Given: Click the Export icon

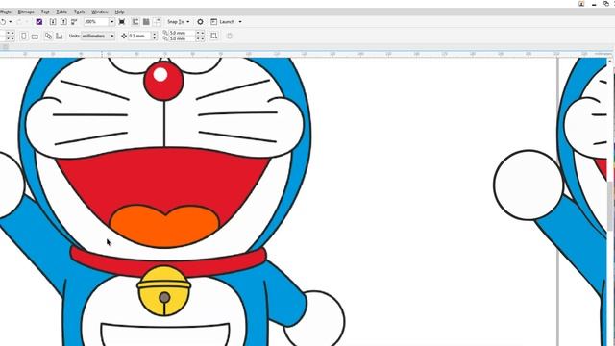Looking at the screenshot, I should [63, 22].
